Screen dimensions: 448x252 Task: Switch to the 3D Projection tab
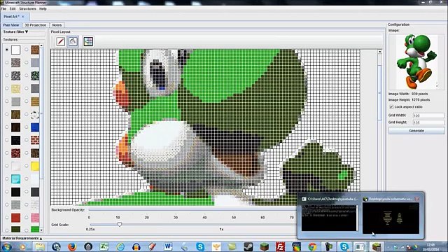tap(36, 25)
